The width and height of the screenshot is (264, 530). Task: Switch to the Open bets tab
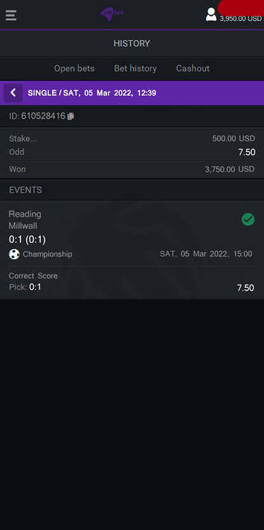pos(74,68)
